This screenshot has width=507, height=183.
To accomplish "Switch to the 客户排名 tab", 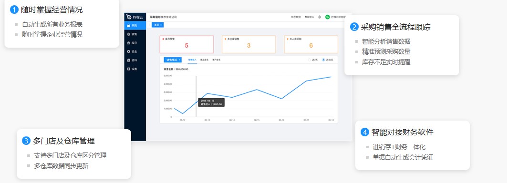I will [x=217, y=60].
